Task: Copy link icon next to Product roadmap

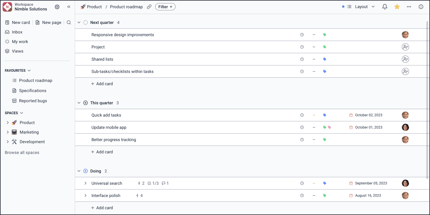Action: coord(149,7)
